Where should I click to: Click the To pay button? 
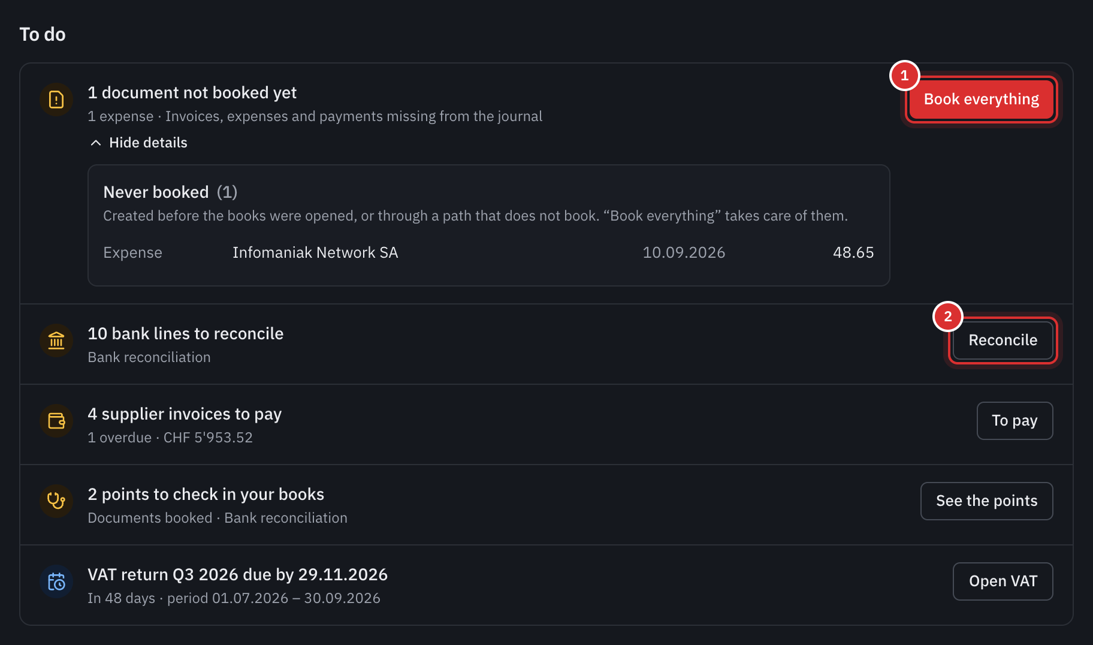coord(1015,421)
